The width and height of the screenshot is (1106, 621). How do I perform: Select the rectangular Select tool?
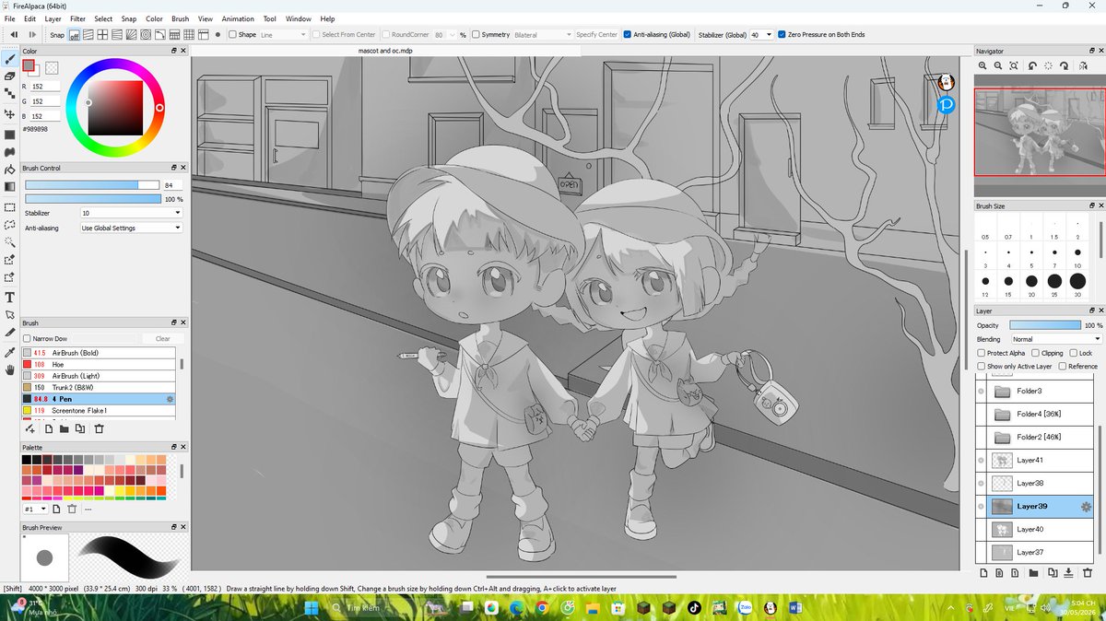[9, 206]
